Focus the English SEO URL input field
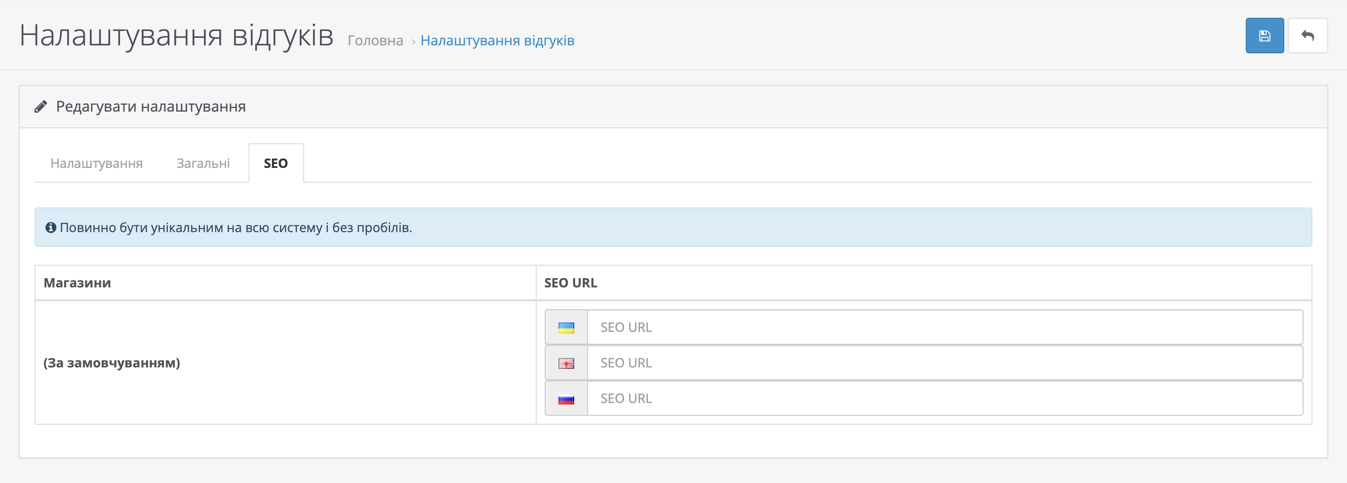 click(x=945, y=363)
